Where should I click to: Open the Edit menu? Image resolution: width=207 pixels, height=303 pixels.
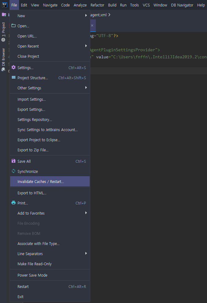point(24,5)
